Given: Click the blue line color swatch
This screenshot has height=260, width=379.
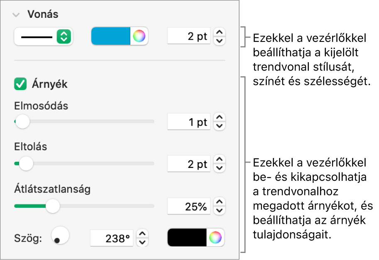Looking at the screenshot, I should coord(111,36).
